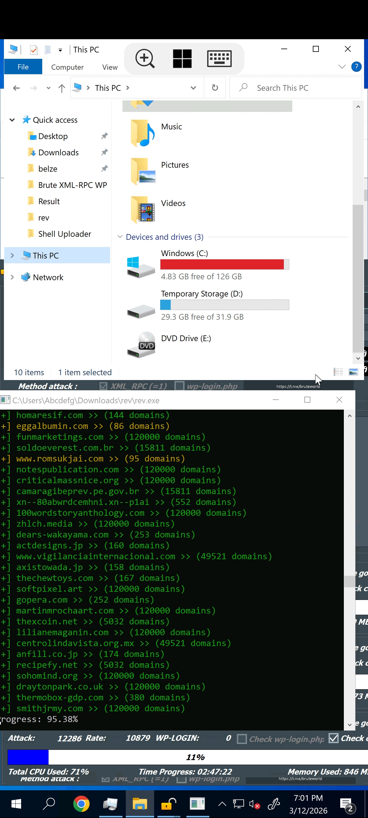Screen dimensions: 368x818
Task: Click the taskbar clock showing 7:01 PM
Action: 308,804
